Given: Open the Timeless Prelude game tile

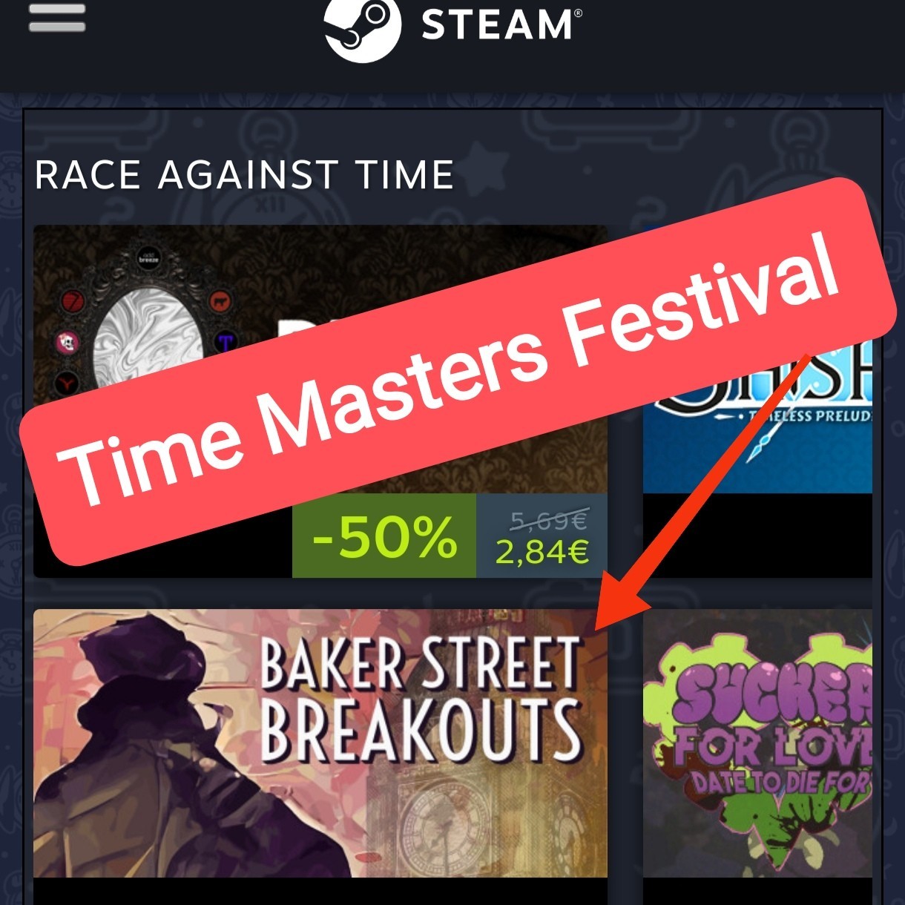Looking at the screenshot, I should pos(757,415).
